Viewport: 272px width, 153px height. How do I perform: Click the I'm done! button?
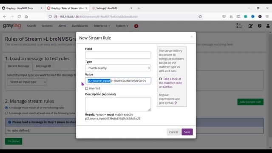(x=14, y=141)
